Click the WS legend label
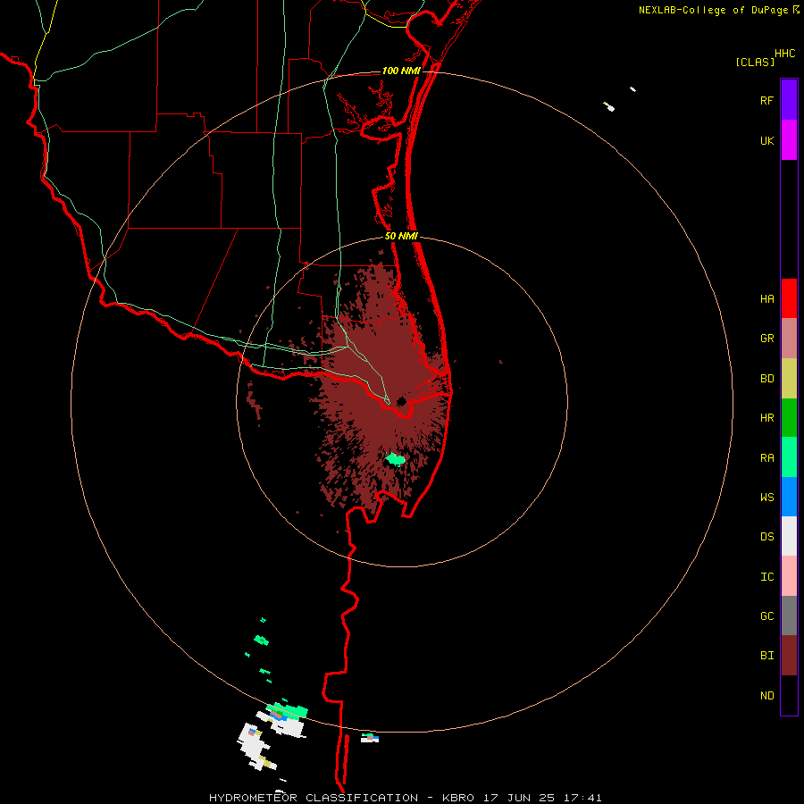804x804 pixels. (x=766, y=498)
